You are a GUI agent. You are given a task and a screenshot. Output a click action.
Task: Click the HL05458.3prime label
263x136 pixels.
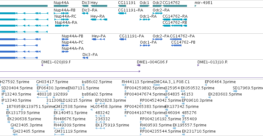click(106, 107)
